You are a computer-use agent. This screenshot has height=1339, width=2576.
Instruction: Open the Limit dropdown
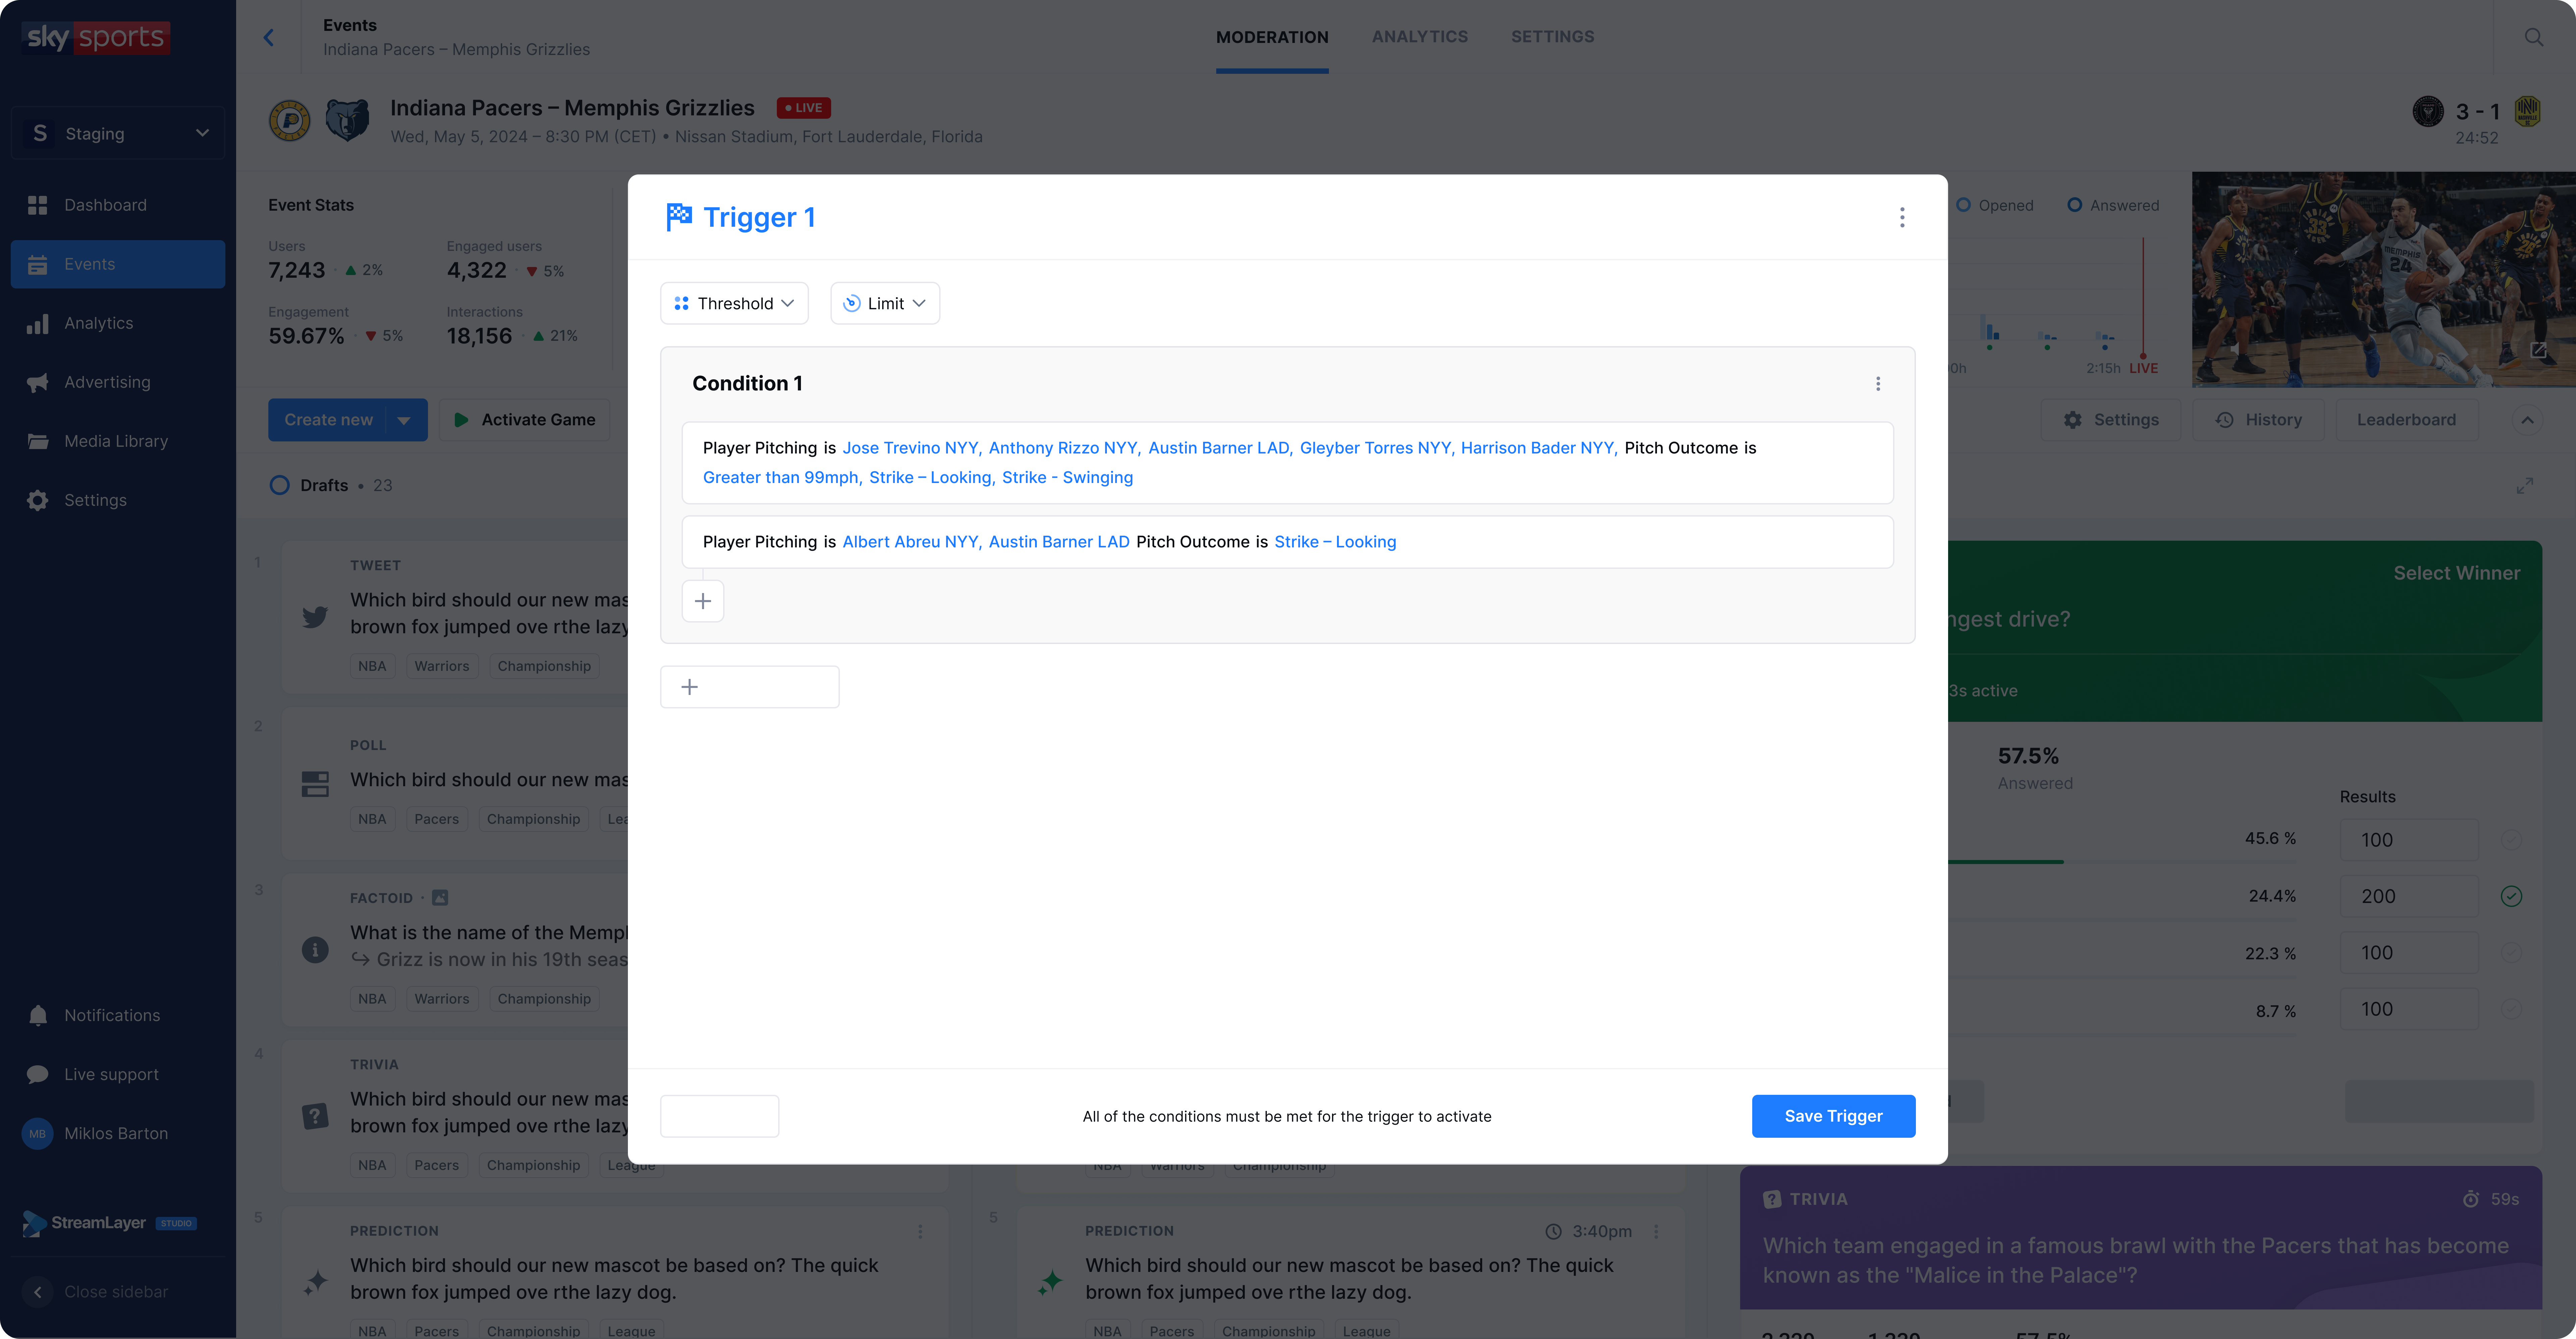[x=885, y=303]
